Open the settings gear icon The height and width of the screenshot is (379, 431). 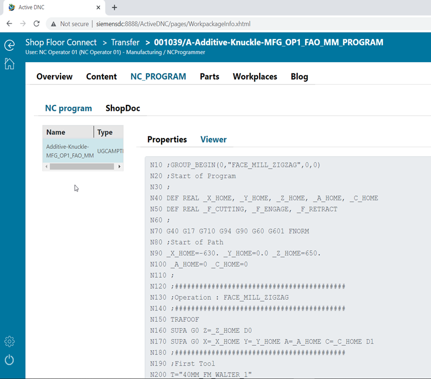point(9,342)
